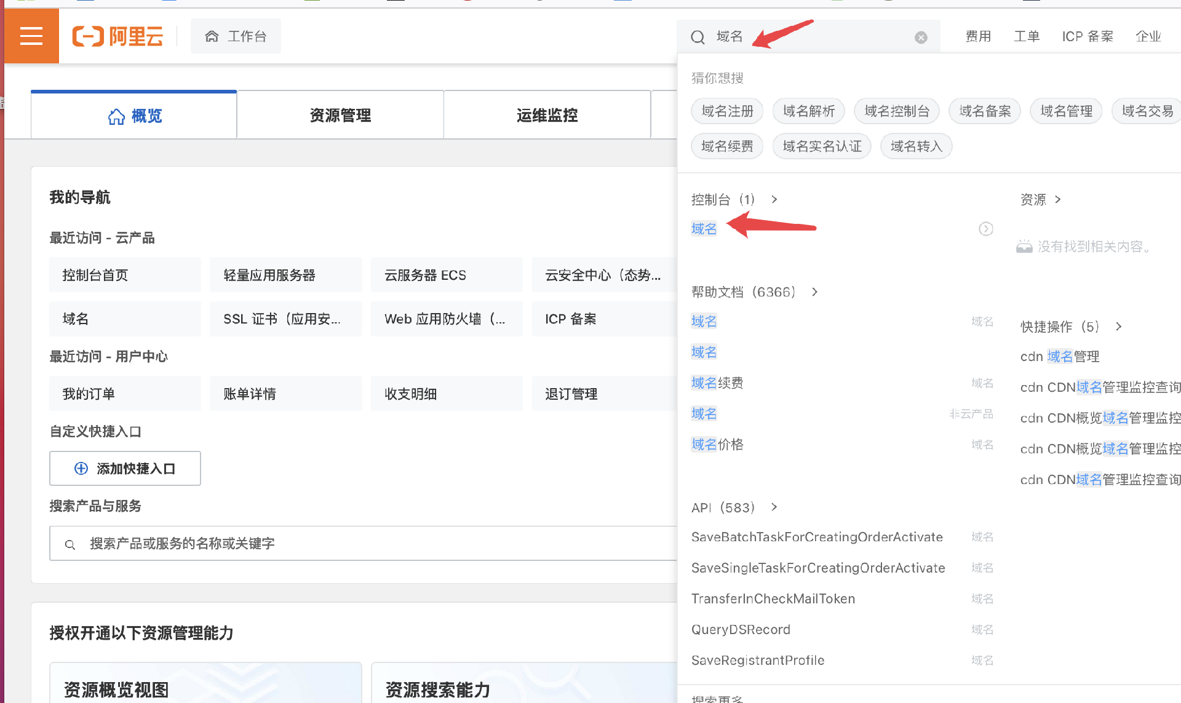Open 域名 shortcut in 我的导航

click(125, 319)
